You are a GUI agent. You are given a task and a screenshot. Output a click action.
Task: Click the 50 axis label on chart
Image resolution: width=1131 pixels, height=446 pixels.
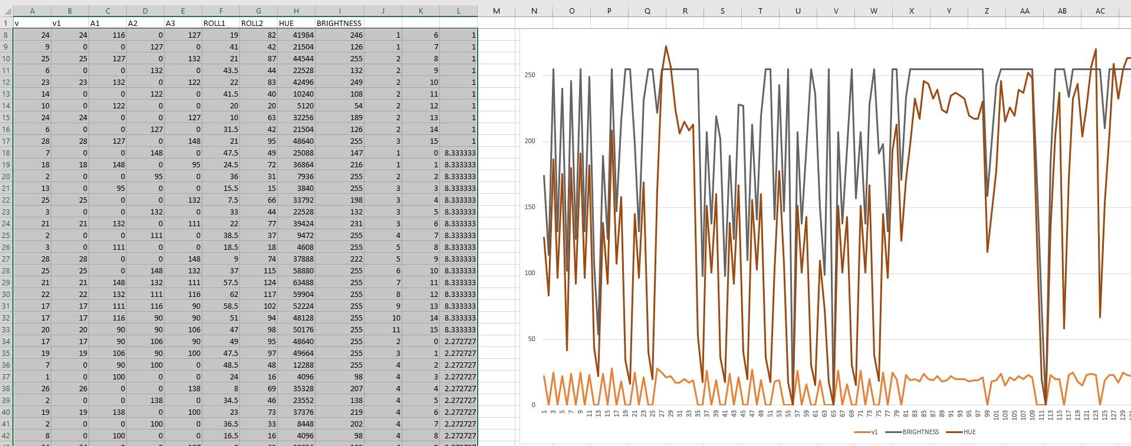pos(531,339)
